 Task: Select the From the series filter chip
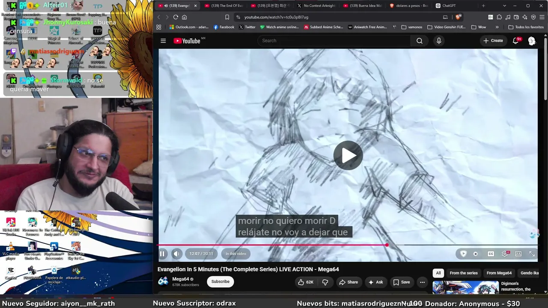[x=463, y=273]
